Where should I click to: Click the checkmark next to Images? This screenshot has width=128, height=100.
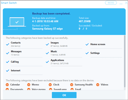click(47, 44)
